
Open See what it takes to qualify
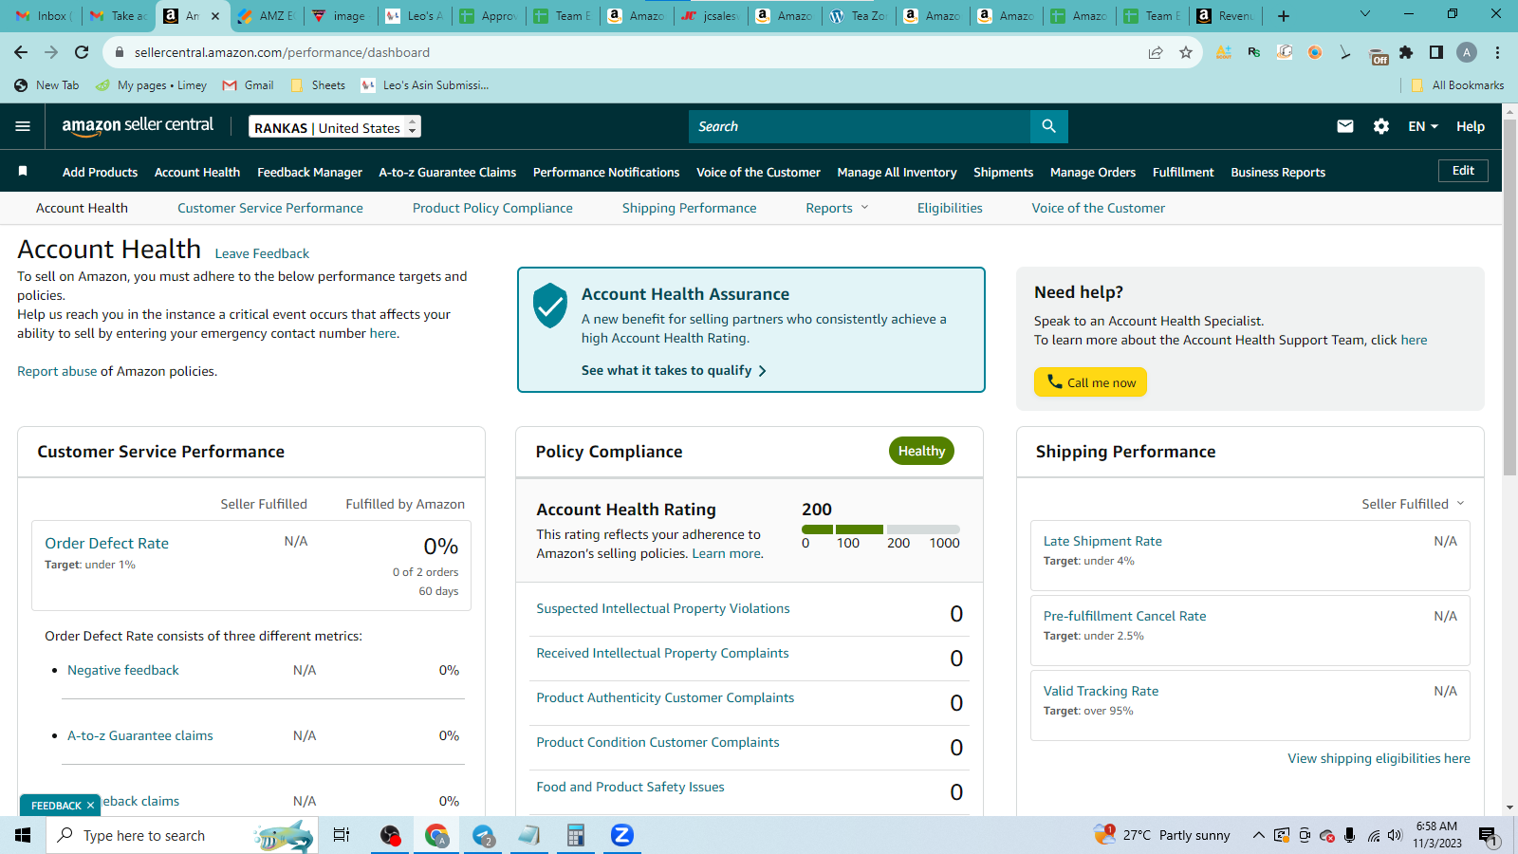click(674, 370)
